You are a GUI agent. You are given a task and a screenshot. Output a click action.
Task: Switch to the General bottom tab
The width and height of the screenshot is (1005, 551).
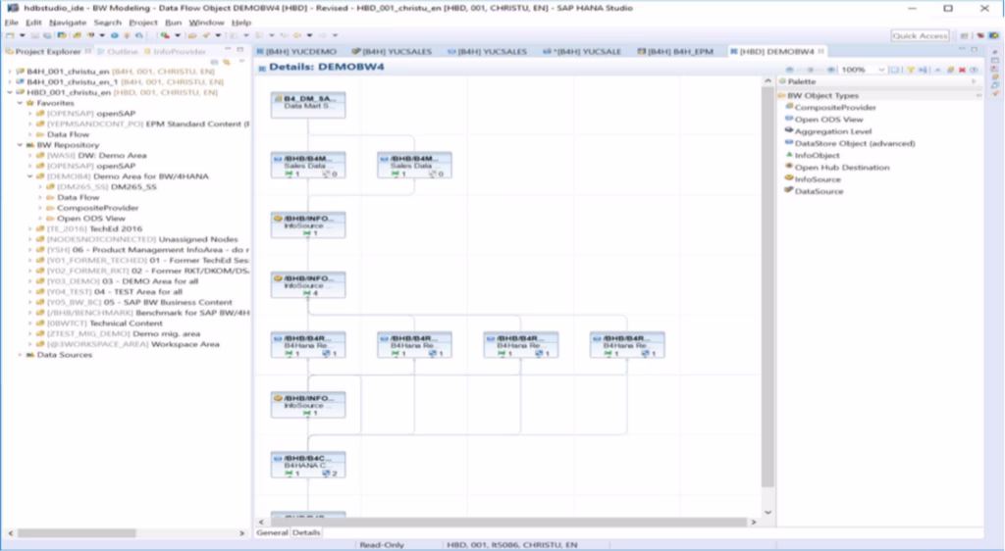point(272,532)
